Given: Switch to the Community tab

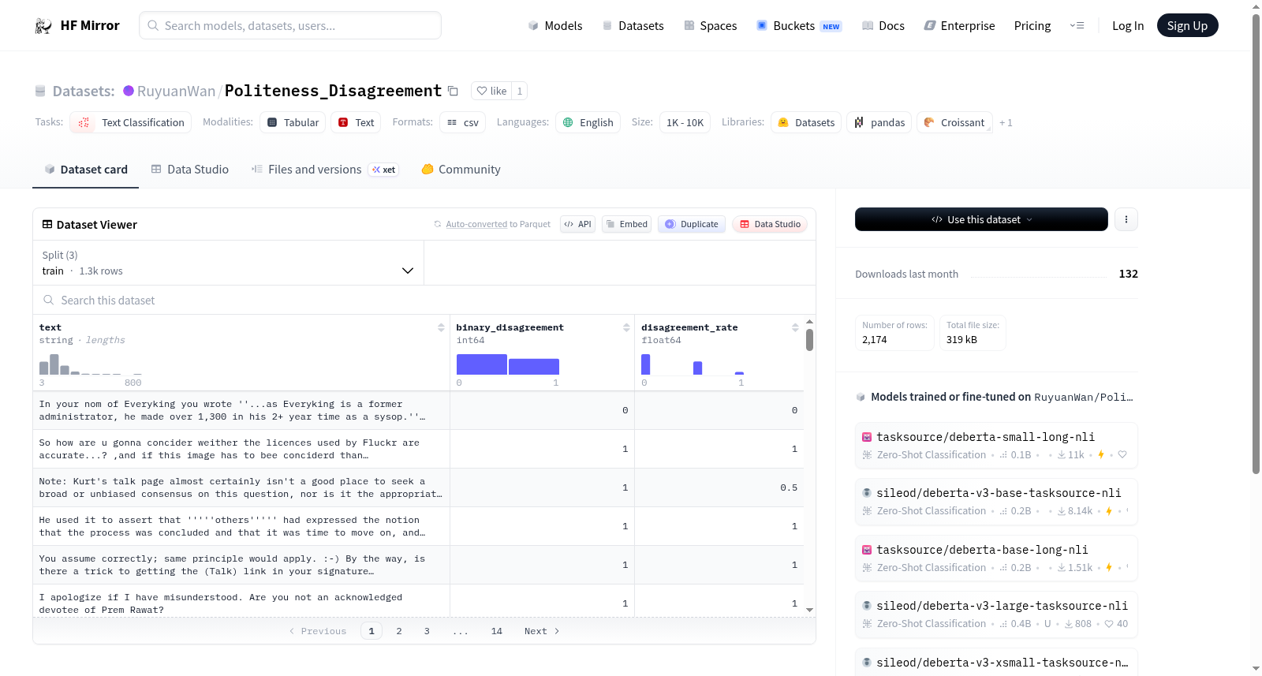Looking at the screenshot, I should pyautogui.click(x=461, y=169).
